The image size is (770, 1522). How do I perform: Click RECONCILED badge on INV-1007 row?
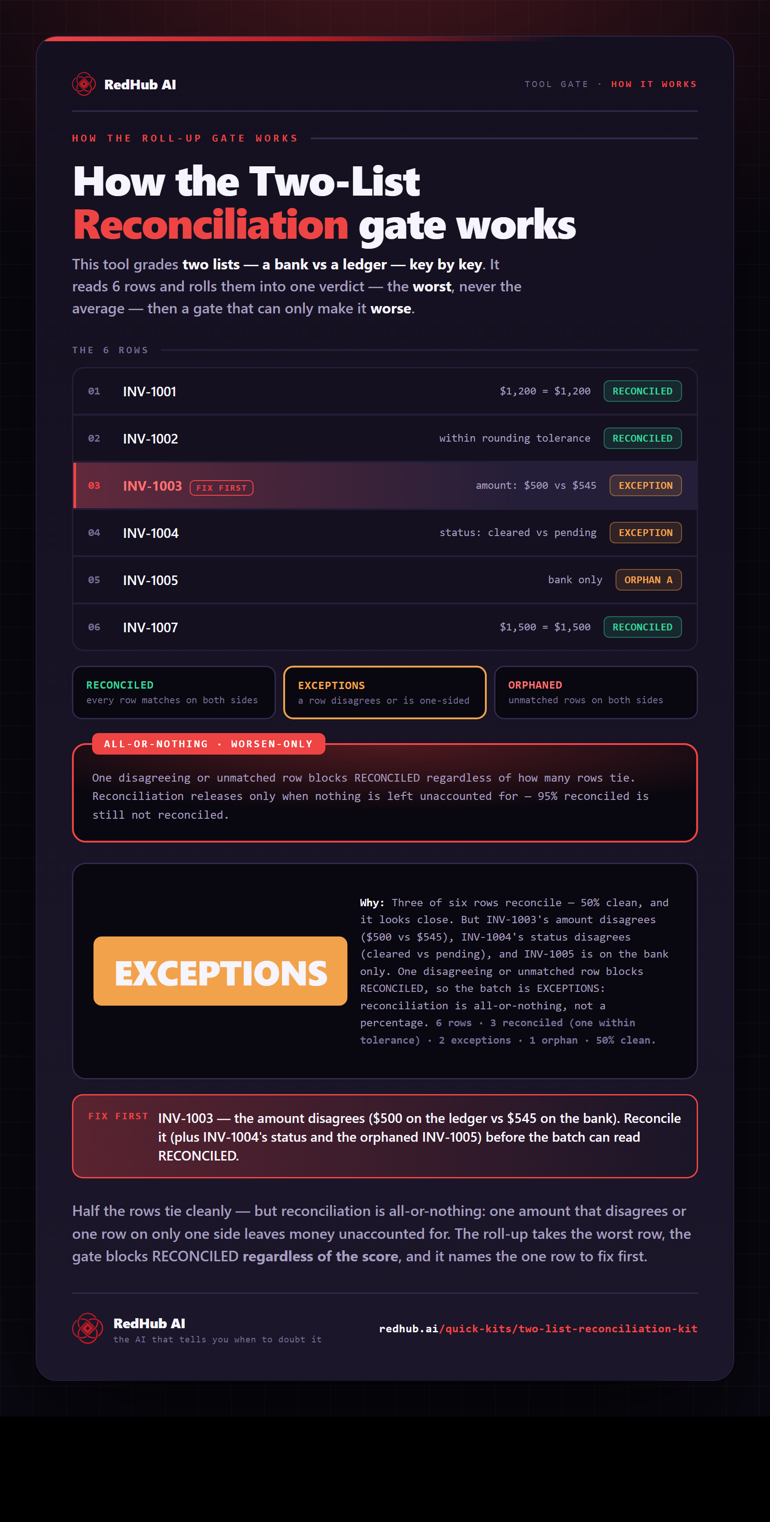(x=643, y=627)
